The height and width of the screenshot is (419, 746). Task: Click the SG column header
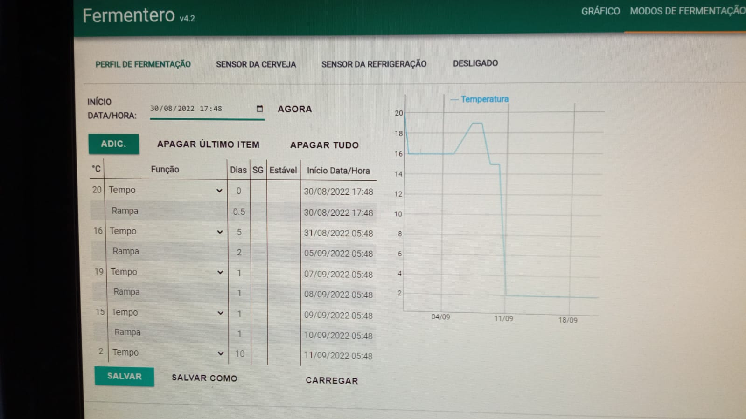[x=258, y=170]
